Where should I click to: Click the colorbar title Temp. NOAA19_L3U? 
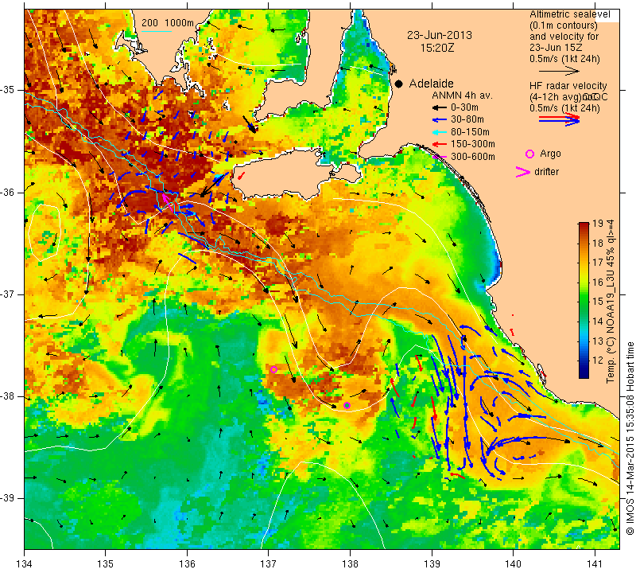pyautogui.click(x=611, y=302)
